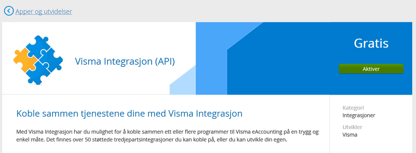Click the bottom blue puzzle piece
This screenshot has width=416, height=153.
tap(38, 73)
